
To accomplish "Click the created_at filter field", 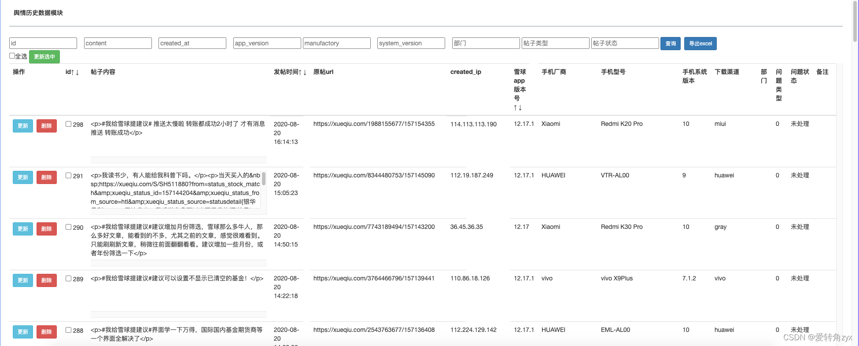I will click(x=192, y=43).
